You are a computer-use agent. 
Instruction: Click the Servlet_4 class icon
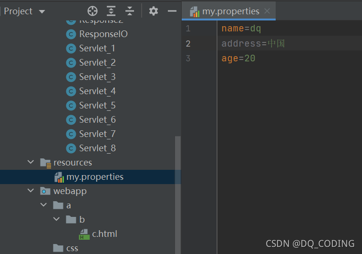click(71, 91)
